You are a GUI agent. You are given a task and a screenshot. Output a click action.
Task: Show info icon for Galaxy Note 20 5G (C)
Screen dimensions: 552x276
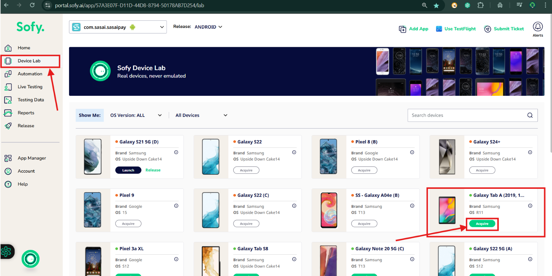tap(412, 259)
